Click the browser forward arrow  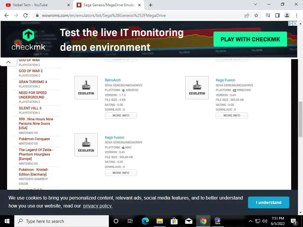(16, 15)
